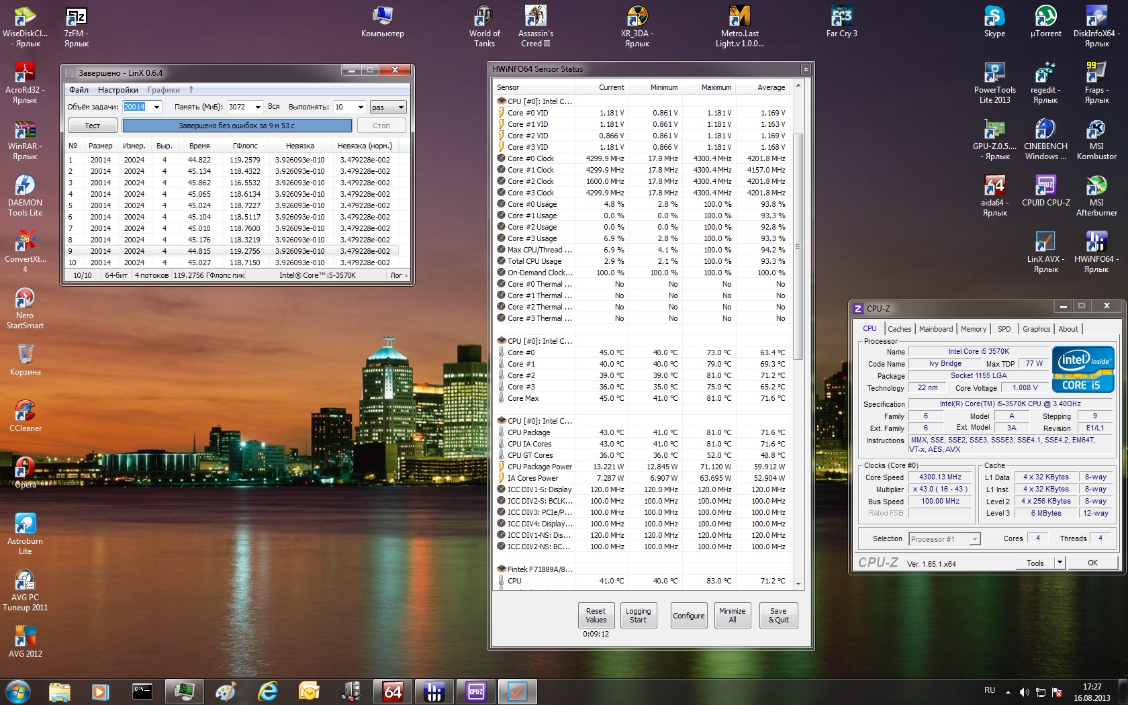Select the CPUID CPU-Z desktop icon
Screen dimensions: 1128x705
click(x=1045, y=191)
